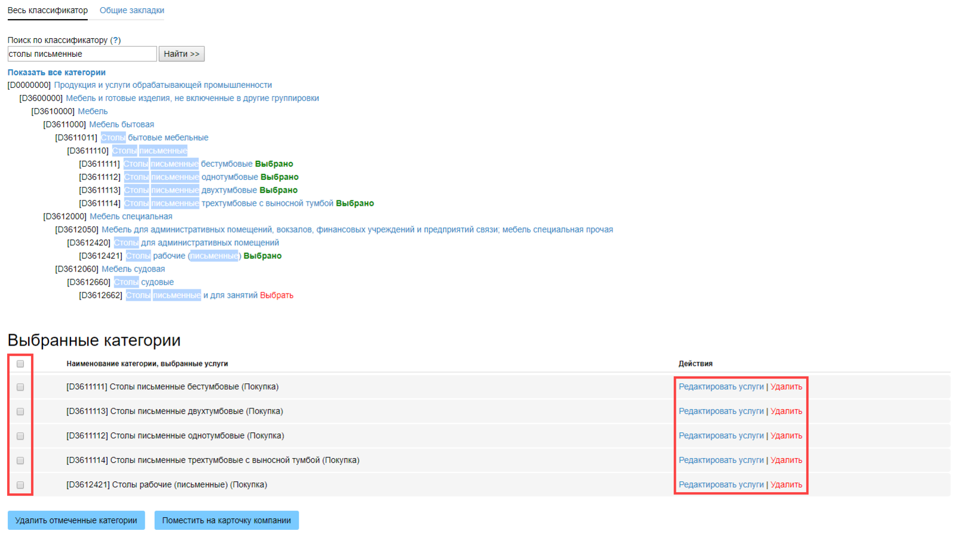The image size is (956, 537).
Task: Open tree node Мебель бытовая
Action: pyautogui.click(x=121, y=124)
